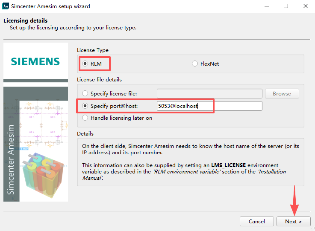The height and width of the screenshot is (231, 315).
Task: Close the setup wizard window
Action: (305, 6)
